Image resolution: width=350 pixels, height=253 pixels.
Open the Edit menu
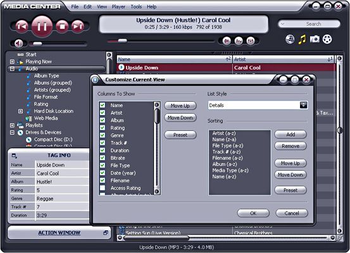point(87,7)
